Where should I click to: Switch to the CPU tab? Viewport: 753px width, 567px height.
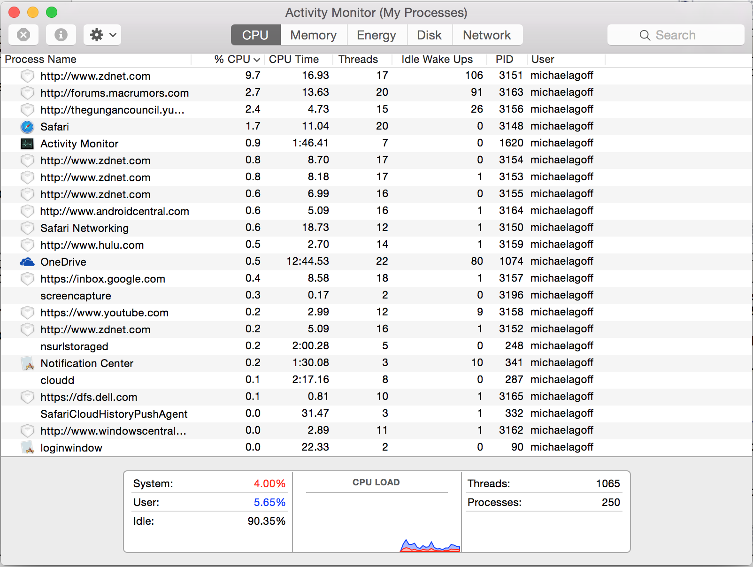(256, 35)
